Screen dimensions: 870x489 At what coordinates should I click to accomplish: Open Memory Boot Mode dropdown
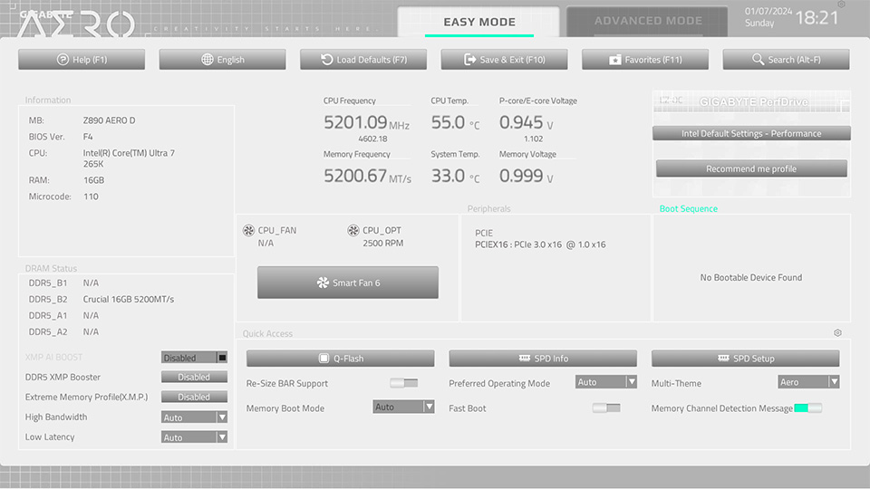[x=403, y=407]
